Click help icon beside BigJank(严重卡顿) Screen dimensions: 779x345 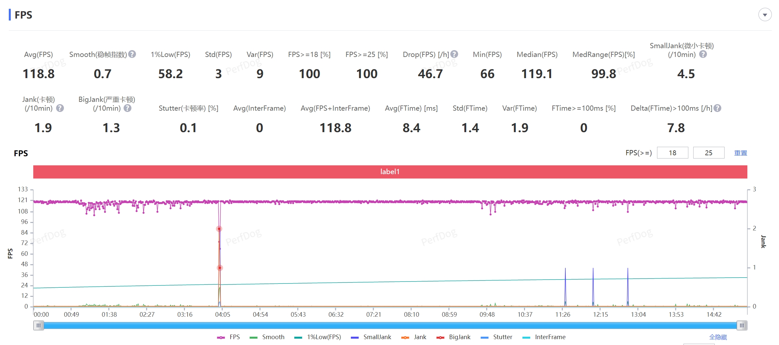point(127,108)
